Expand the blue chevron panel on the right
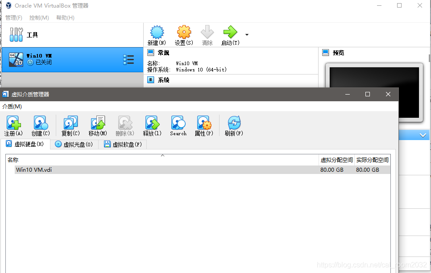Screen dimensions: 431x273 tap(423, 135)
